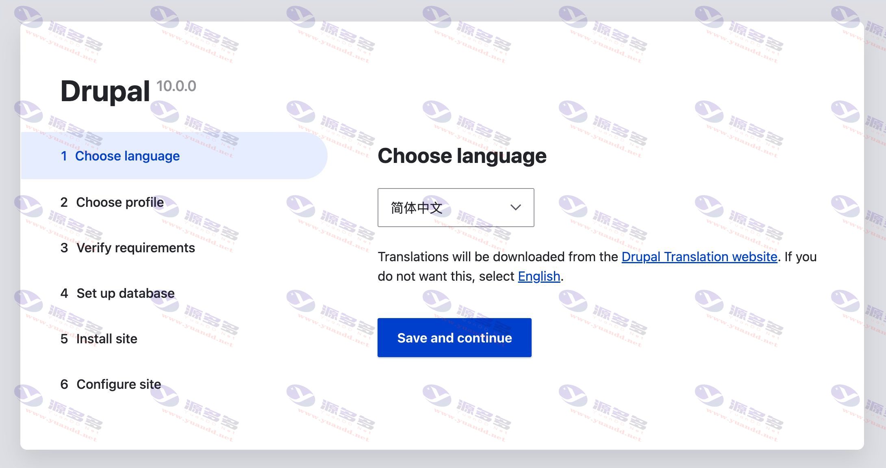Click step 2 Choose profile
Viewport: 886px width, 468px height.
112,202
